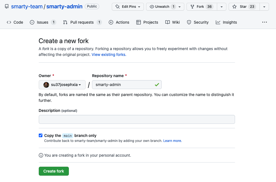Screen dimensions: 276x182
Task: Expand the Owner selection dropdown
Action: (x=62, y=85)
